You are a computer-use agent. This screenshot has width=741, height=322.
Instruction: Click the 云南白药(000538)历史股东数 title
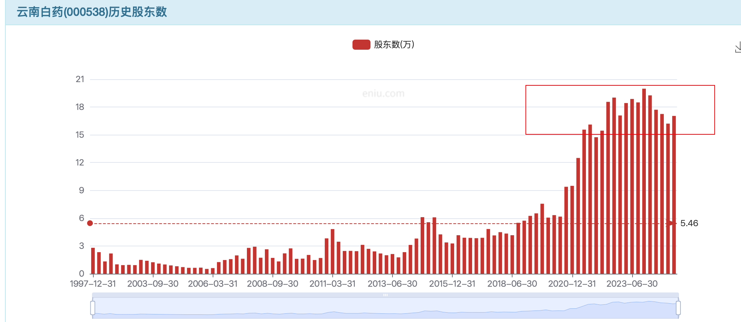click(92, 12)
